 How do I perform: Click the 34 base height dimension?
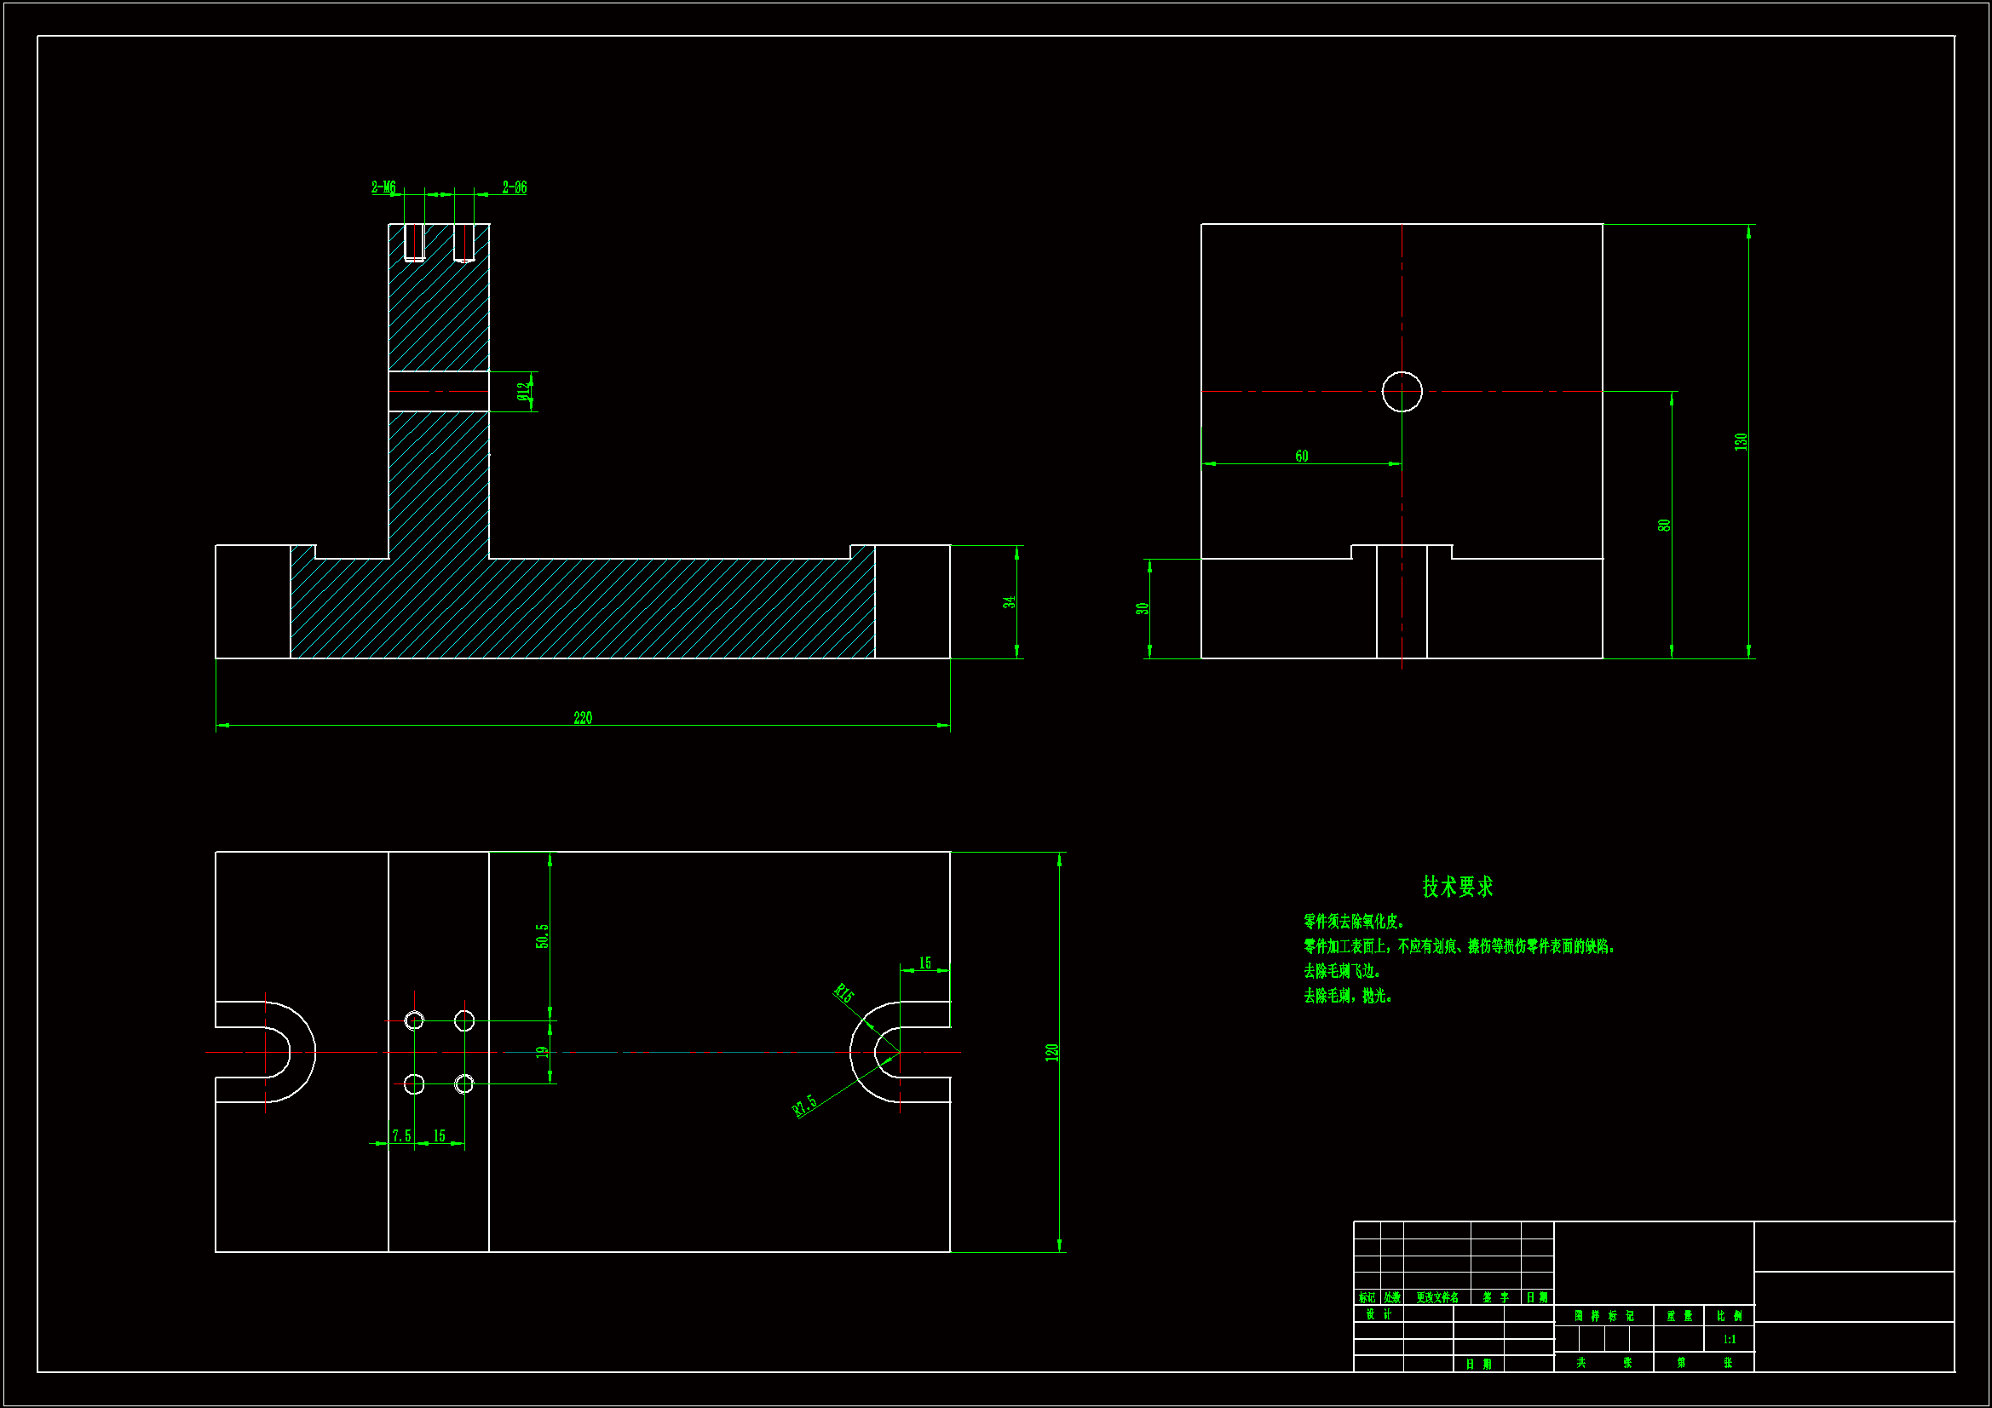click(1009, 602)
